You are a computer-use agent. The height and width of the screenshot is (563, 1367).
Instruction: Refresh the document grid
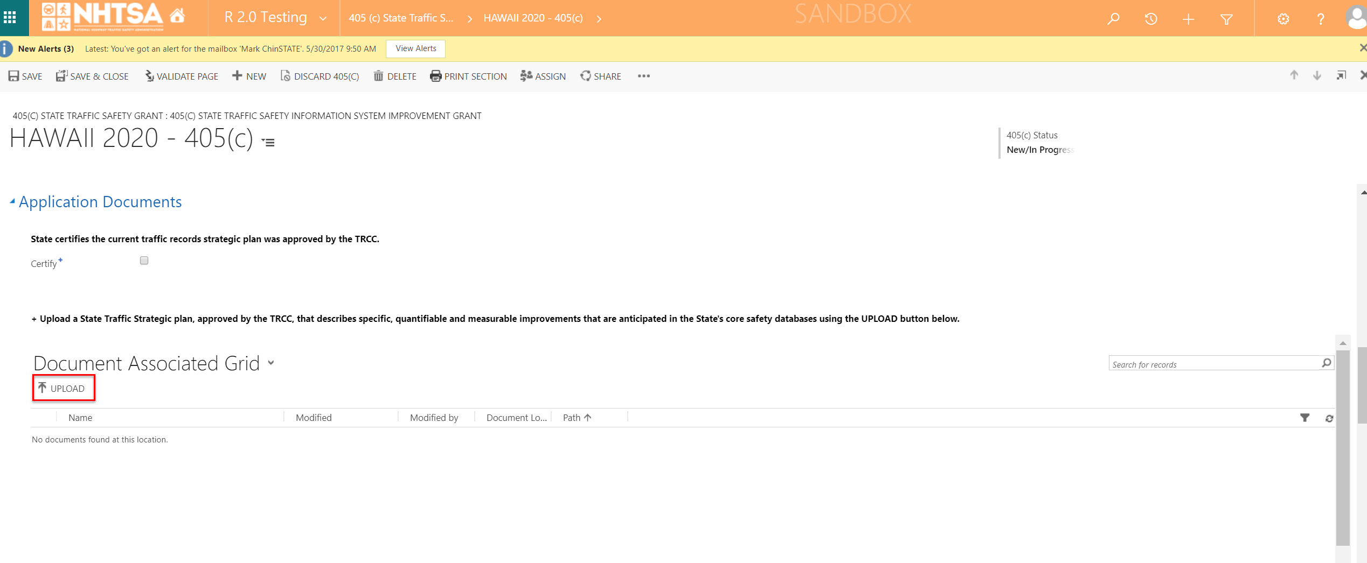1329,418
